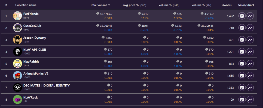Image resolution: width=263 pixels, height=108 pixels.
Task: Open the PerFriends collection link
Action: [x=31, y=14]
